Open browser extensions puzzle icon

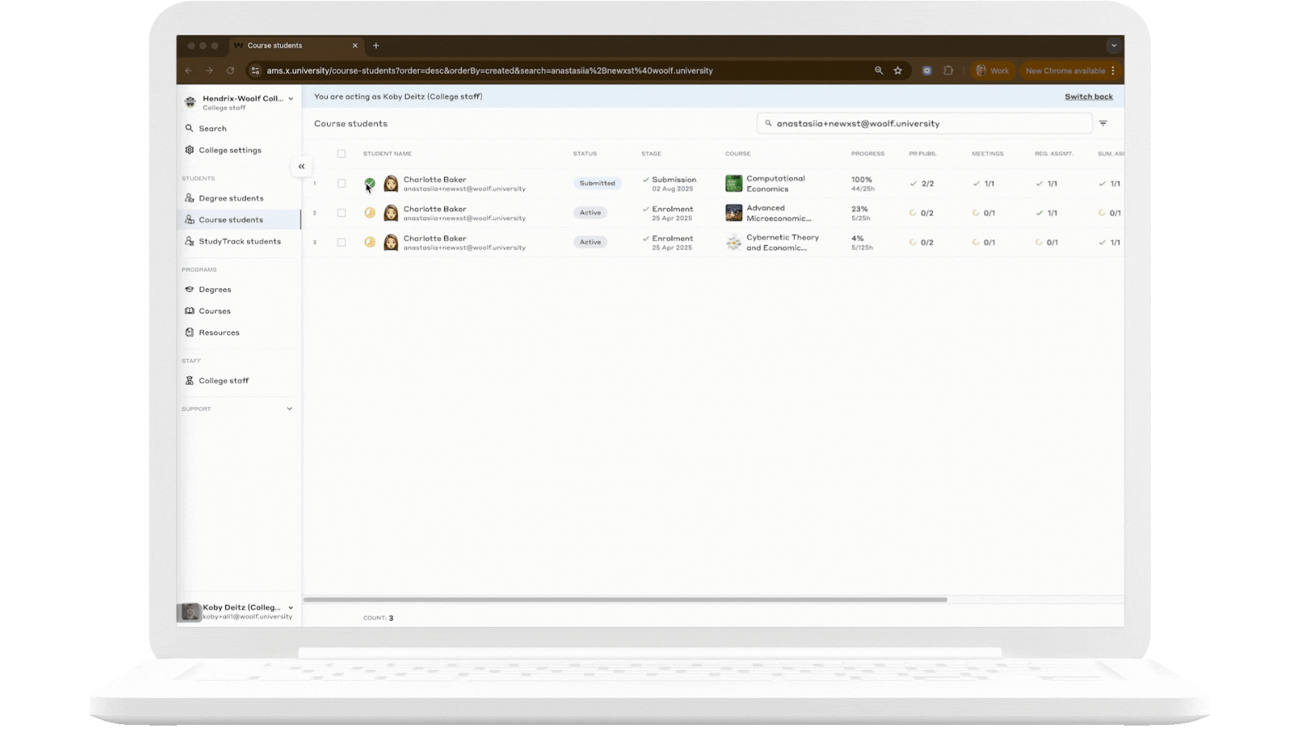(x=948, y=70)
